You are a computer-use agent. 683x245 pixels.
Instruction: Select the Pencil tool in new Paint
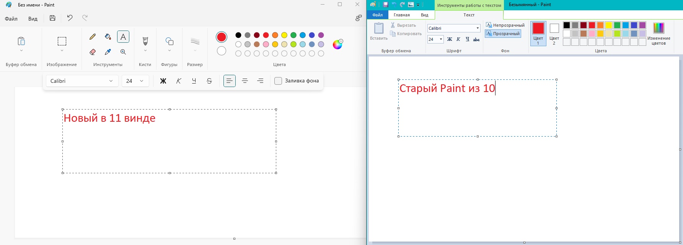[92, 37]
